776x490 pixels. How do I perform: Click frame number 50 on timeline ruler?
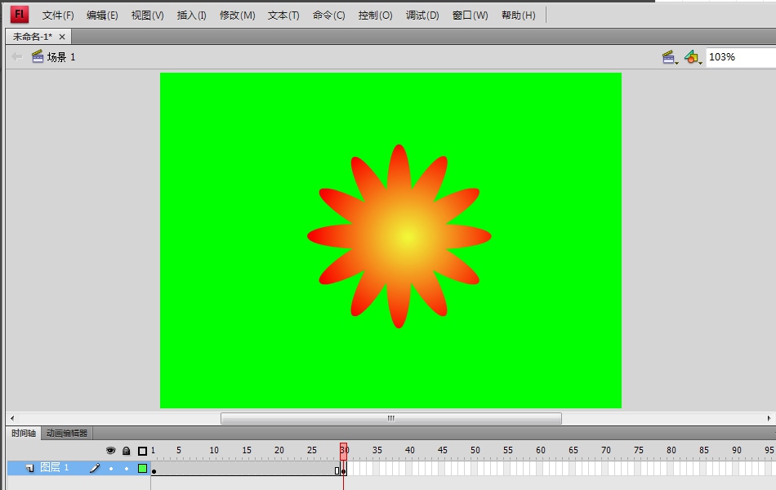coord(475,450)
